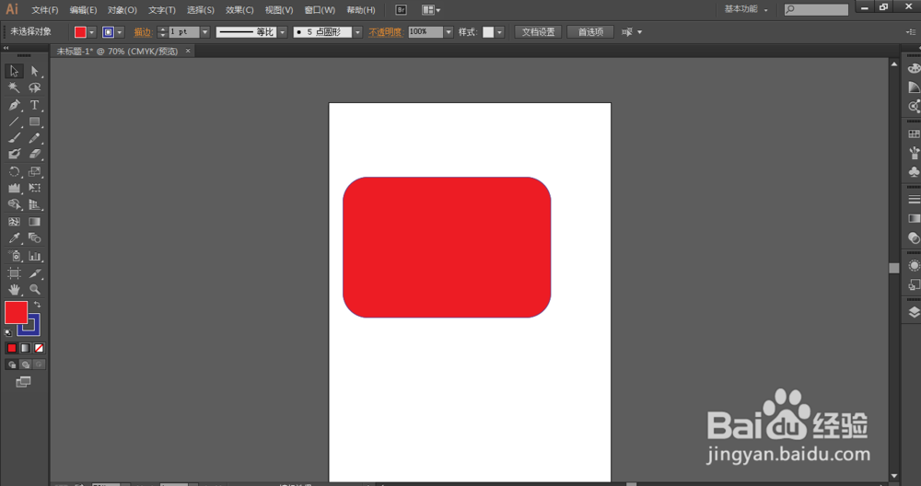The height and width of the screenshot is (486, 921).
Task: Open the 5 点圆形 brush dropdown
Action: pos(357,32)
